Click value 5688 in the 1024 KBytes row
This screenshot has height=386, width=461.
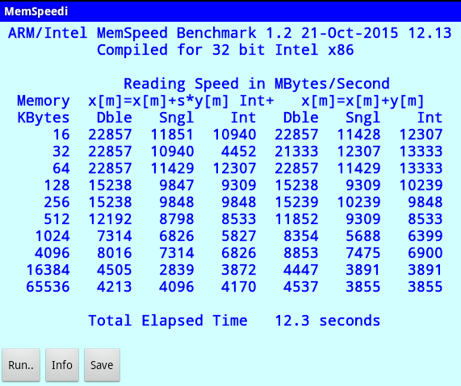point(363,236)
